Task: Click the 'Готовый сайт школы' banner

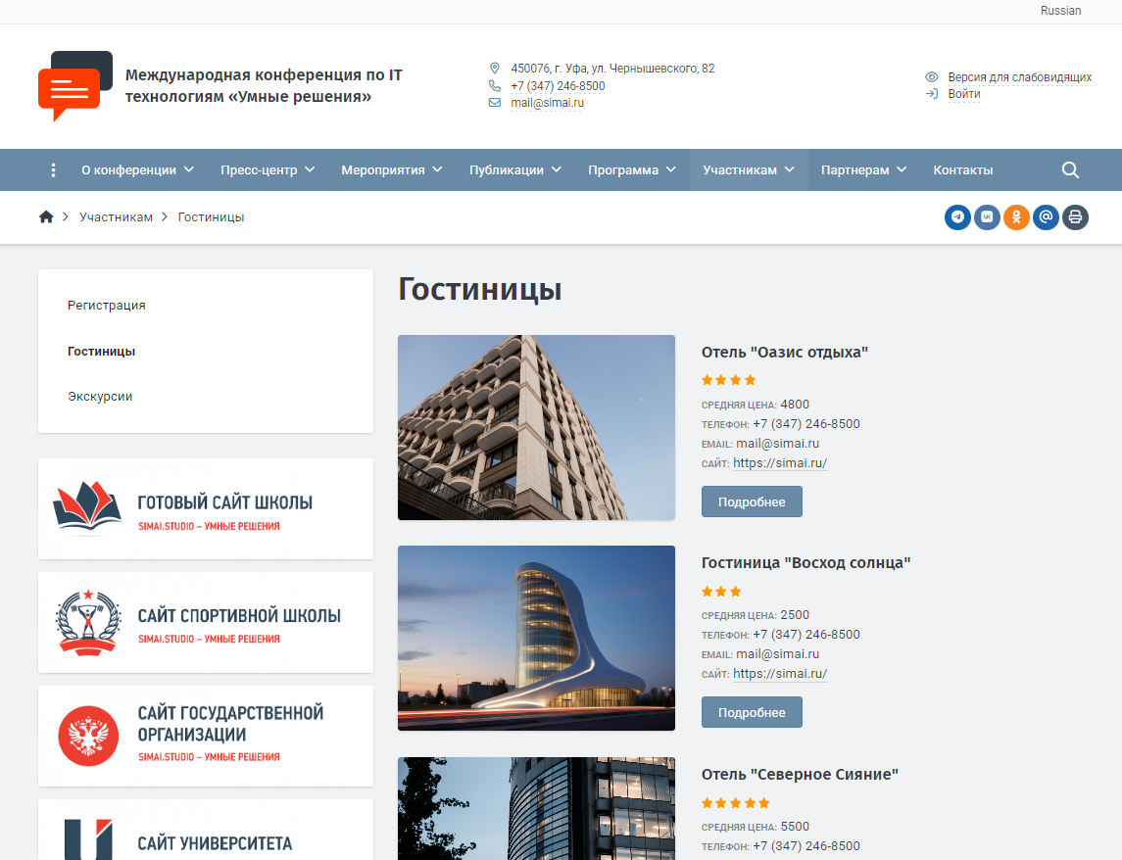Action: [206, 509]
